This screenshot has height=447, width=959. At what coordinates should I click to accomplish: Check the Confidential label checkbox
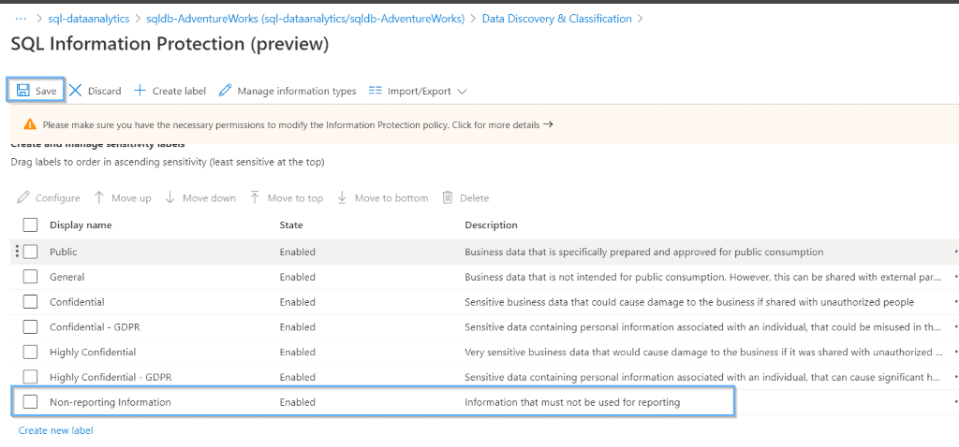[x=30, y=302]
